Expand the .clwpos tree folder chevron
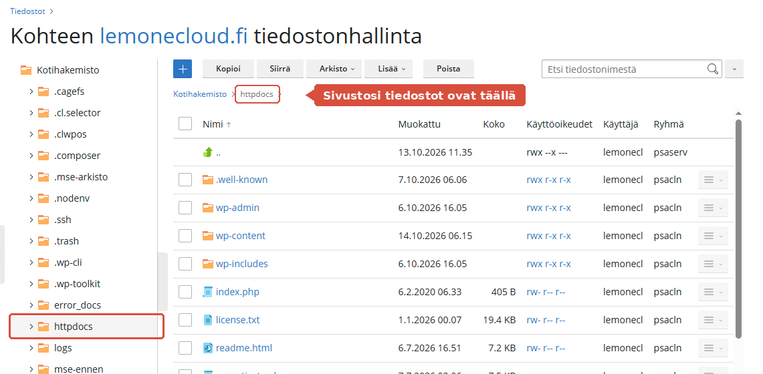Screen dimensions: 763x374 coord(31,134)
